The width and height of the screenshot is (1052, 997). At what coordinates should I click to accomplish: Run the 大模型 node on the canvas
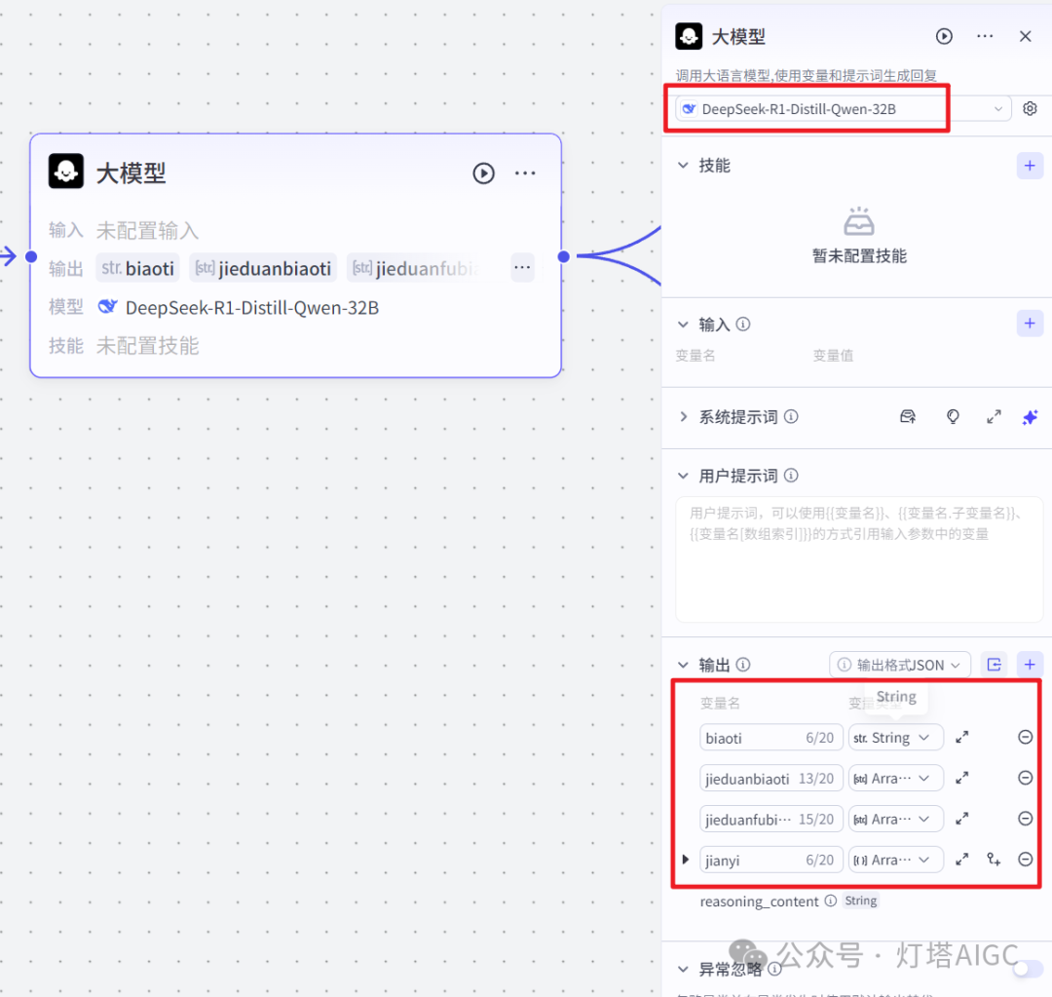pos(483,173)
